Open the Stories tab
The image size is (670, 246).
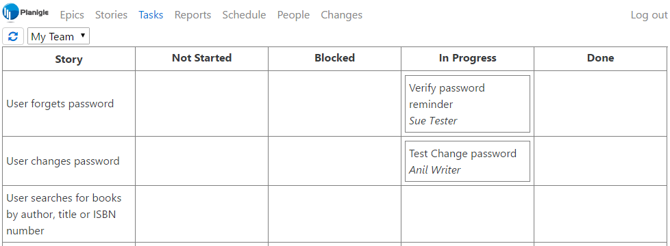pyautogui.click(x=111, y=15)
